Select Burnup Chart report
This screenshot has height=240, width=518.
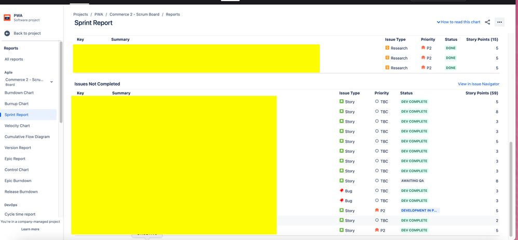[x=17, y=103]
